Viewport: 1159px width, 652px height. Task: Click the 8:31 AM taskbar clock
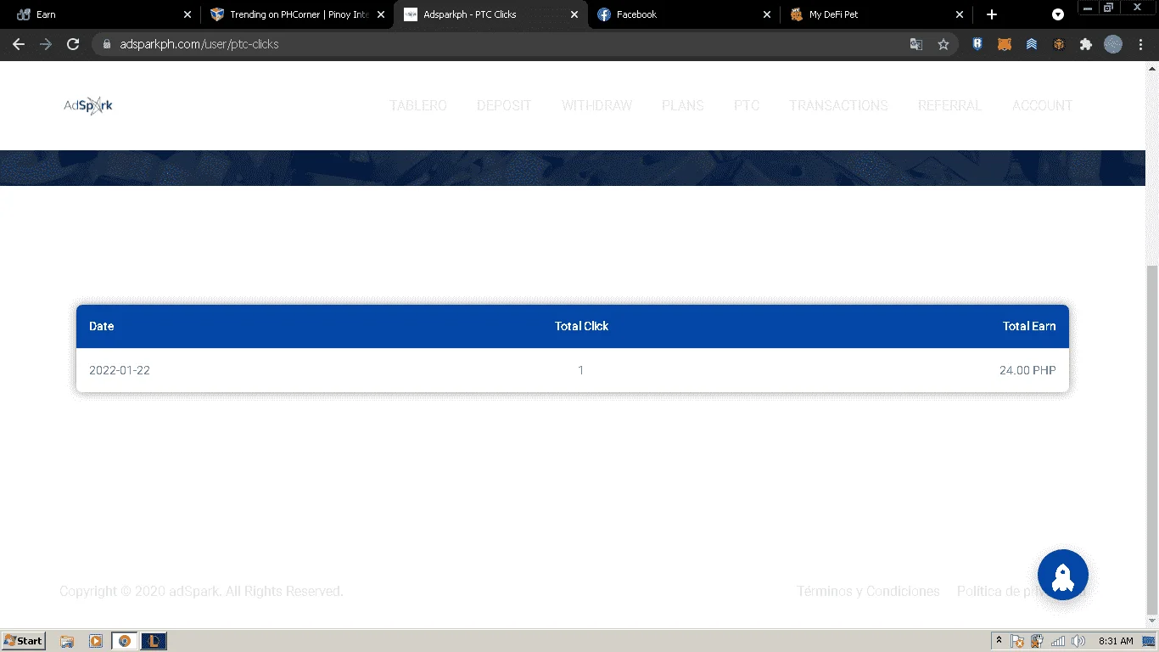tap(1116, 641)
